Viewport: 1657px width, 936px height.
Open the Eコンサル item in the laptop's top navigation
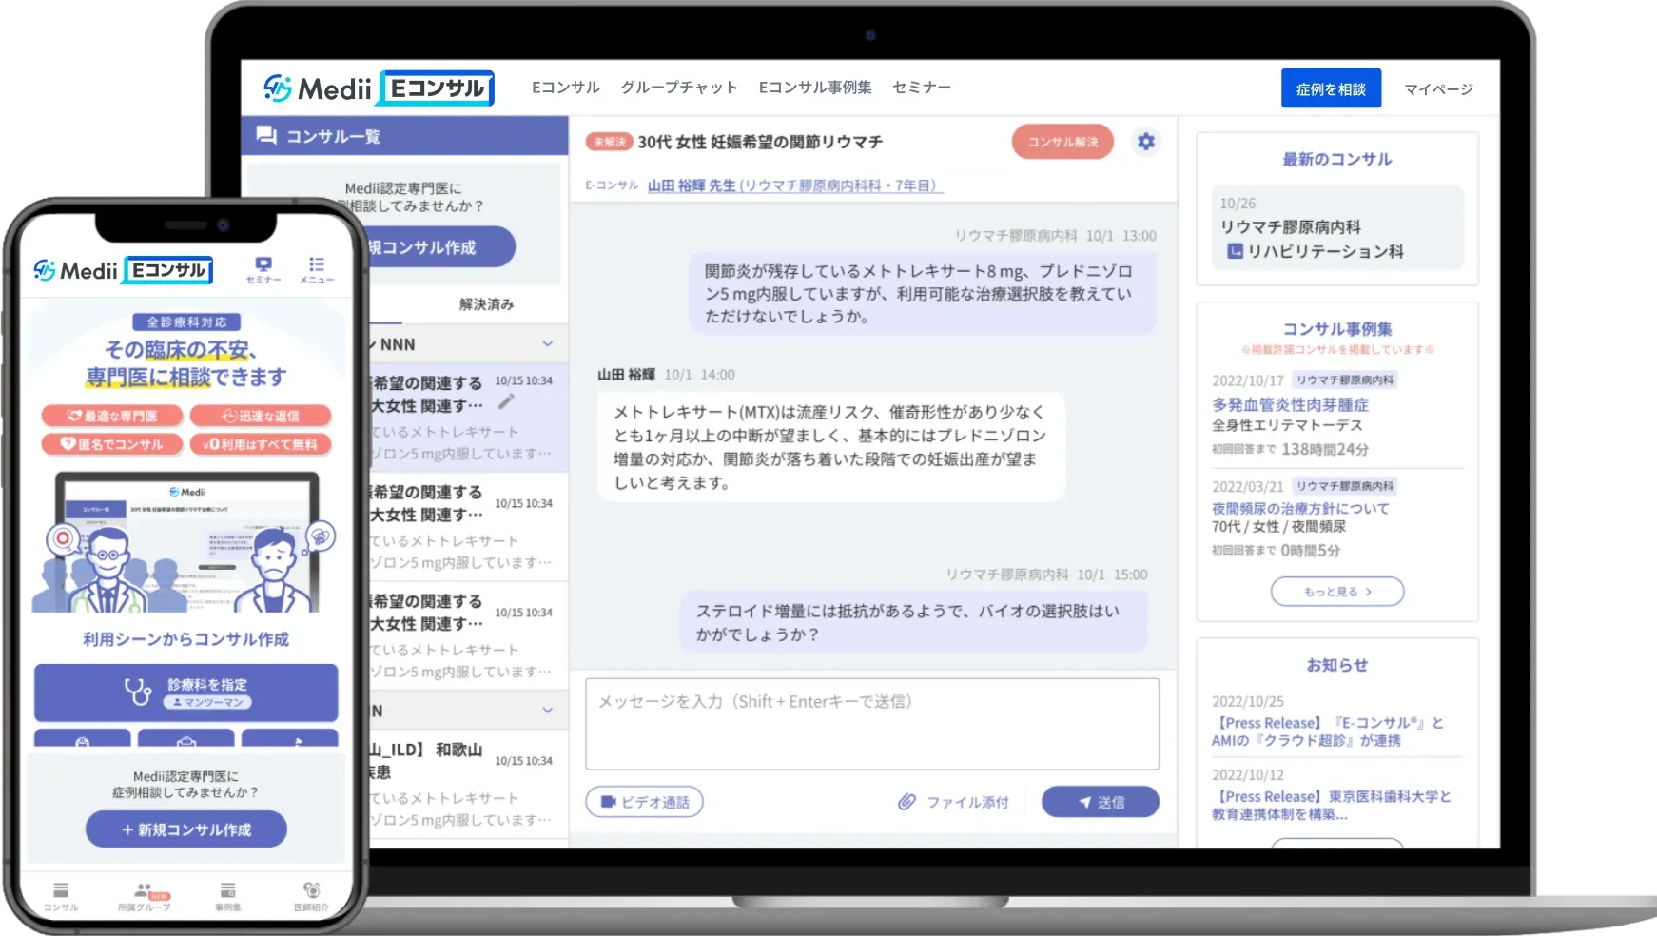pyautogui.click(x=566, y=88)
